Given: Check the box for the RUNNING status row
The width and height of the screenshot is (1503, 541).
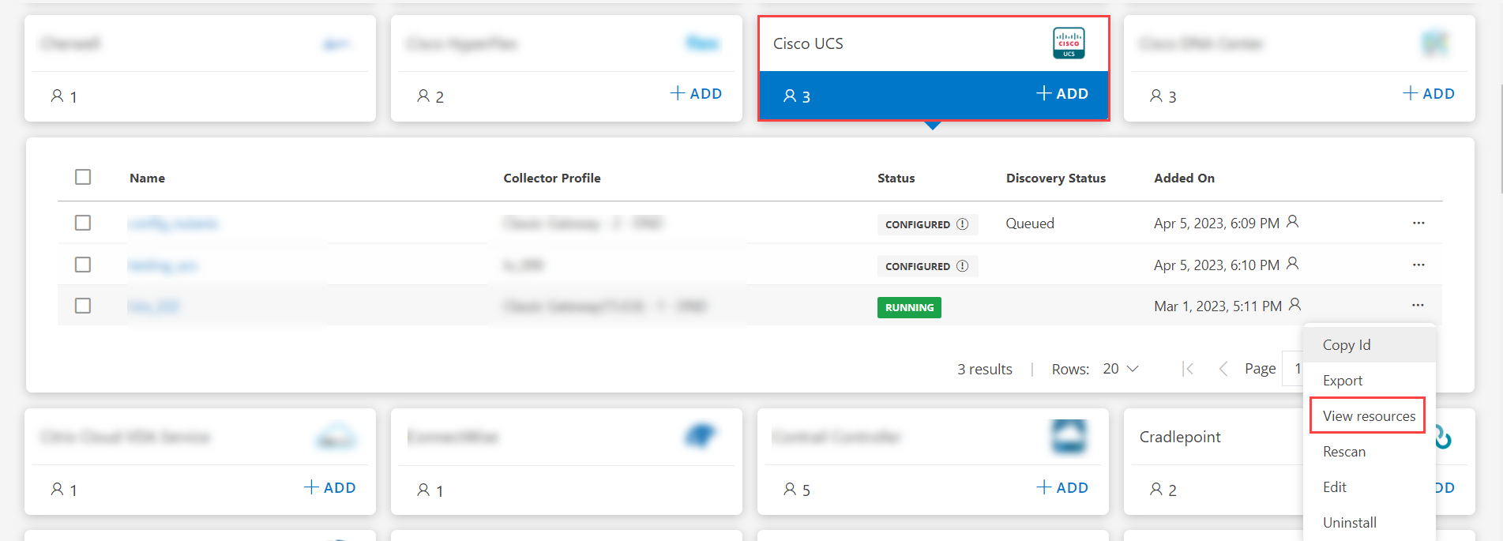Looking at the screenshot, I should [x=83, y=306].
